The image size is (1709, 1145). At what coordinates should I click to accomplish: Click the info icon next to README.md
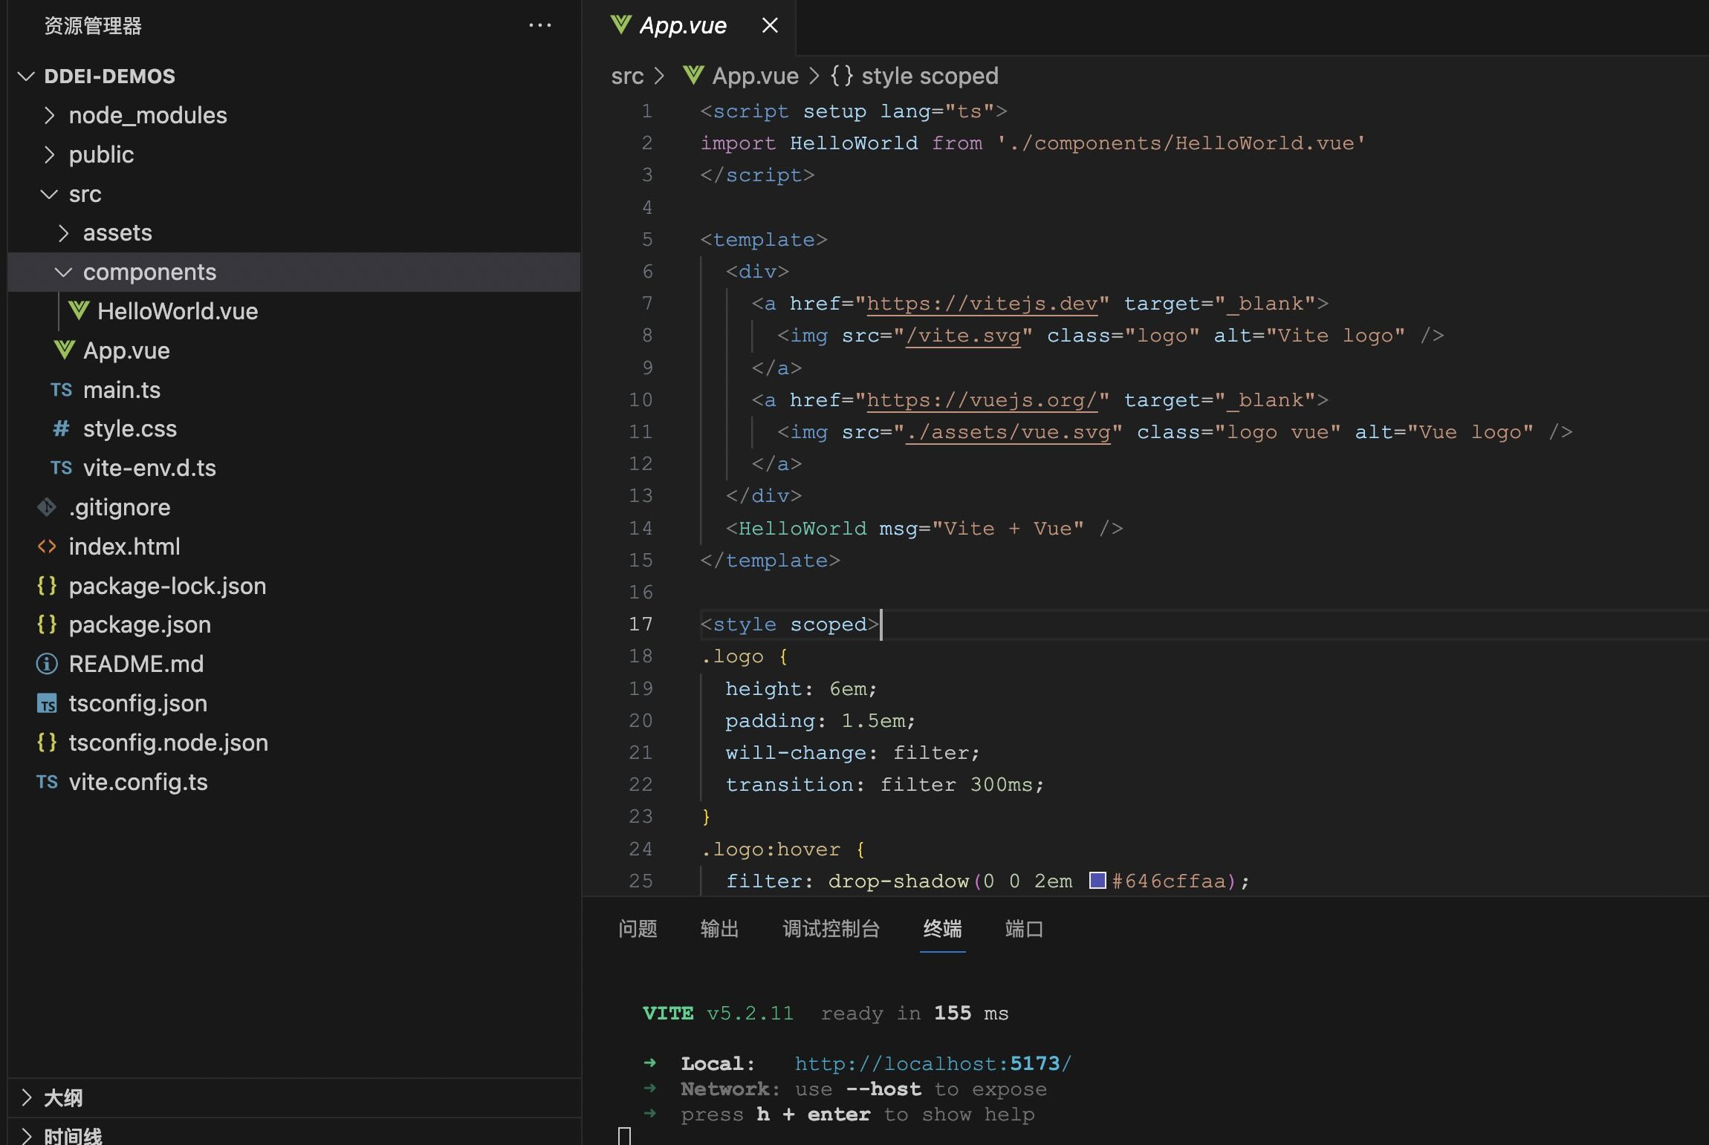47,664
